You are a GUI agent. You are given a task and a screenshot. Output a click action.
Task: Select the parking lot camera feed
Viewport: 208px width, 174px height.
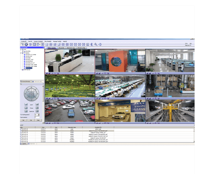(70, 111)
